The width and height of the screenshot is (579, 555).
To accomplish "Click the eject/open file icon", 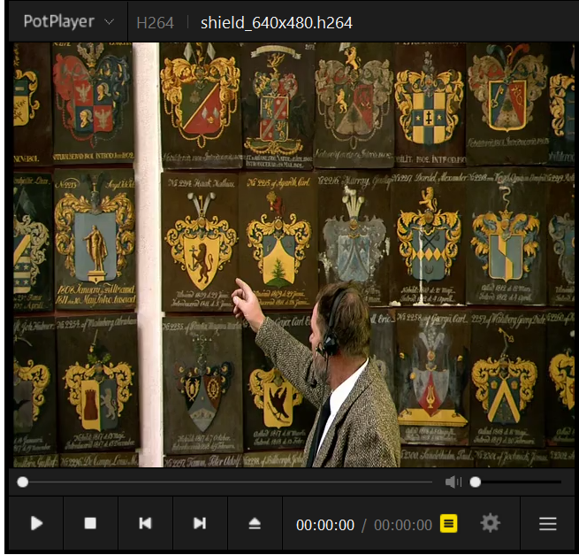I will pyautogui.click(x=255, y=524).
